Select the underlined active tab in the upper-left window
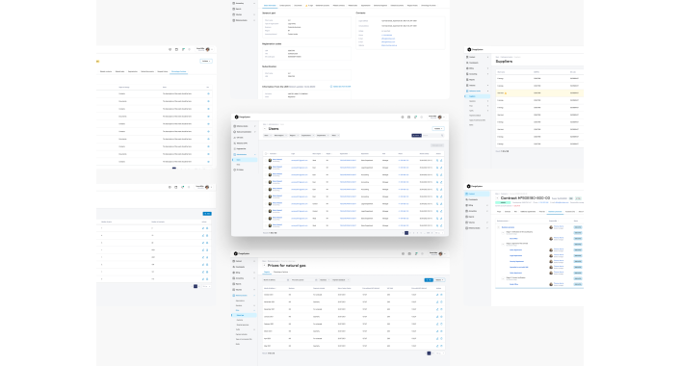 click(x=178, y=71)
